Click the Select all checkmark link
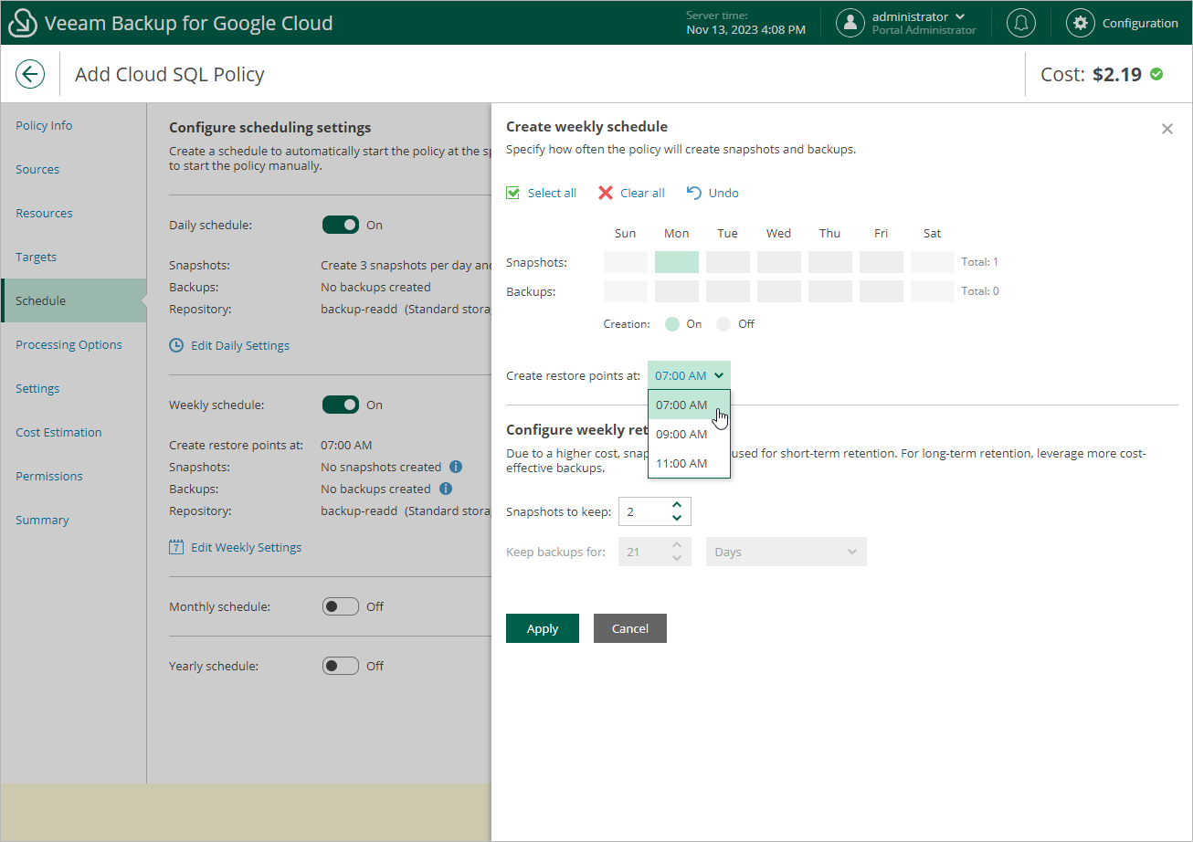Image resolution: width=1193 pixels, height=842 pixels. [542, 193]
